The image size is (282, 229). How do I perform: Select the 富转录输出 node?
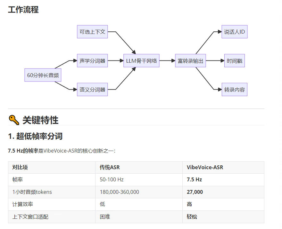coord(190,61)
